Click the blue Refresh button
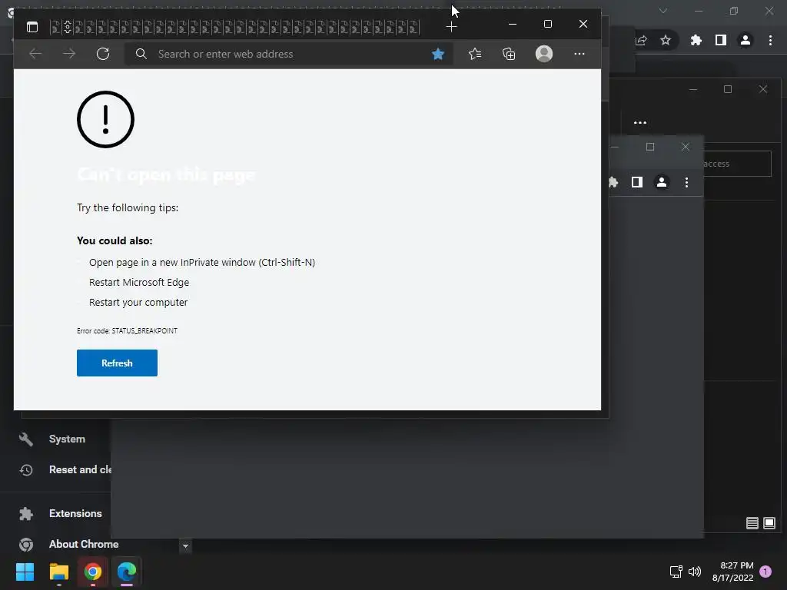Screen dimensions: 787x590 point(117,363)
